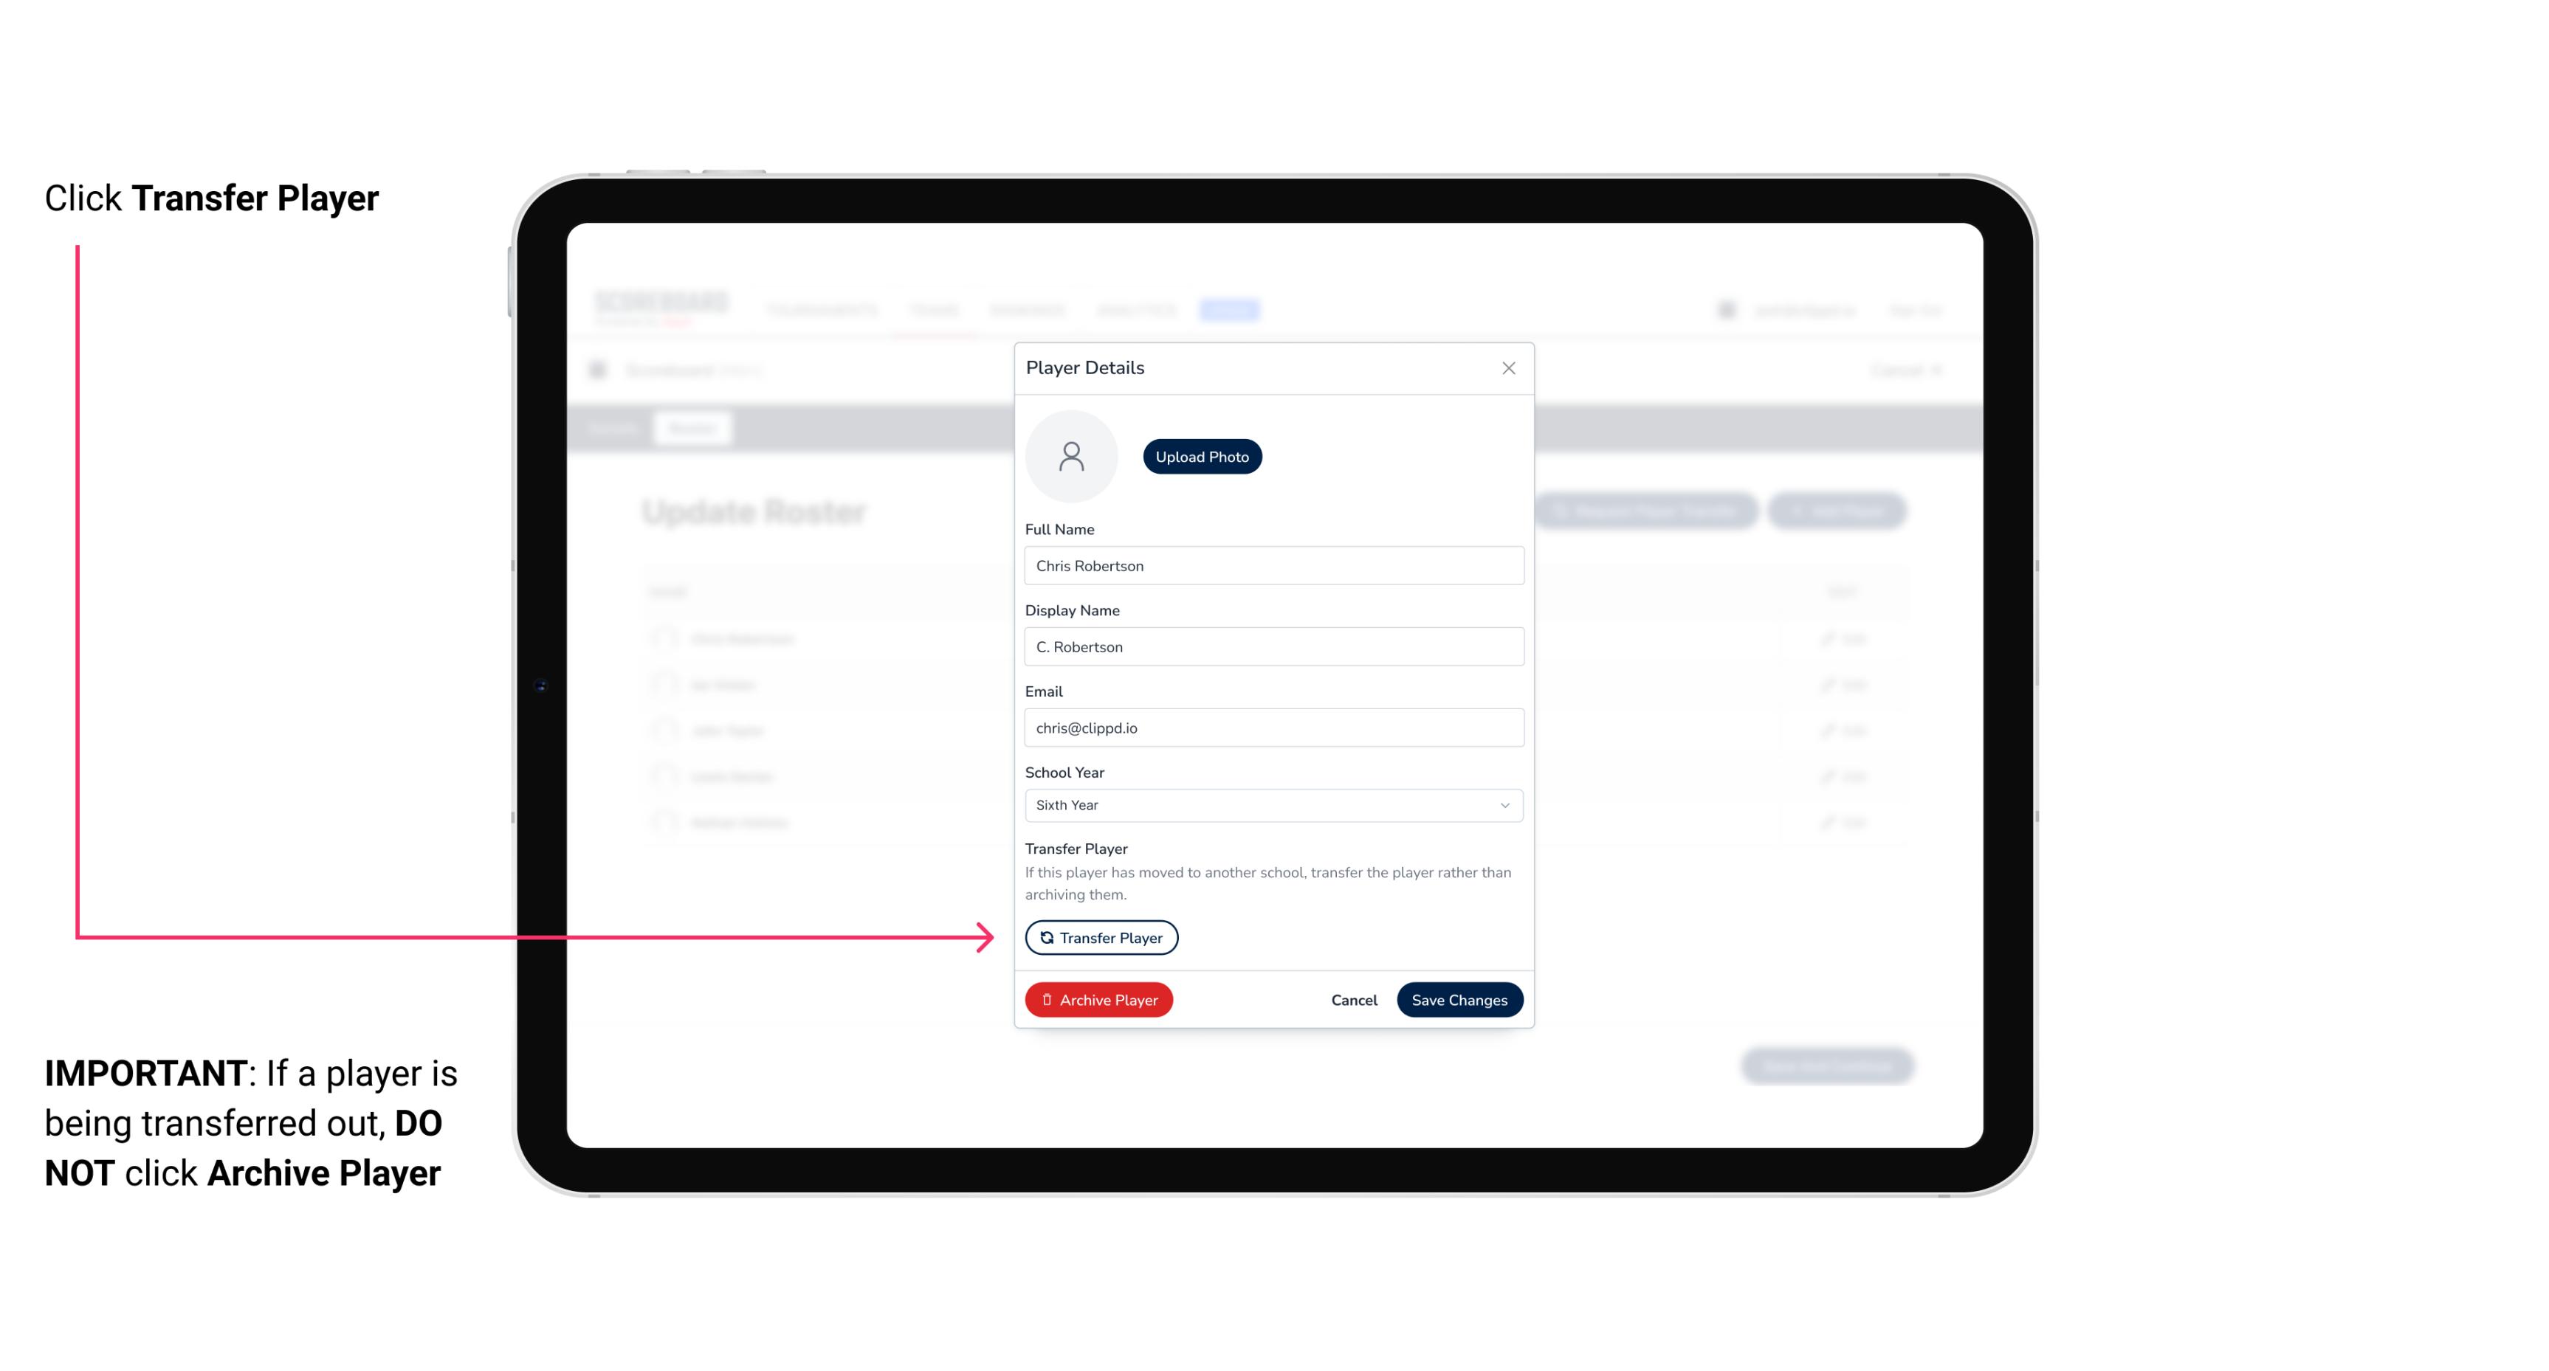The height and width of the screenshot is (1371, 2549).
Task: Click the user avatar placeholder icon
Action: (x=1071, y=456)
